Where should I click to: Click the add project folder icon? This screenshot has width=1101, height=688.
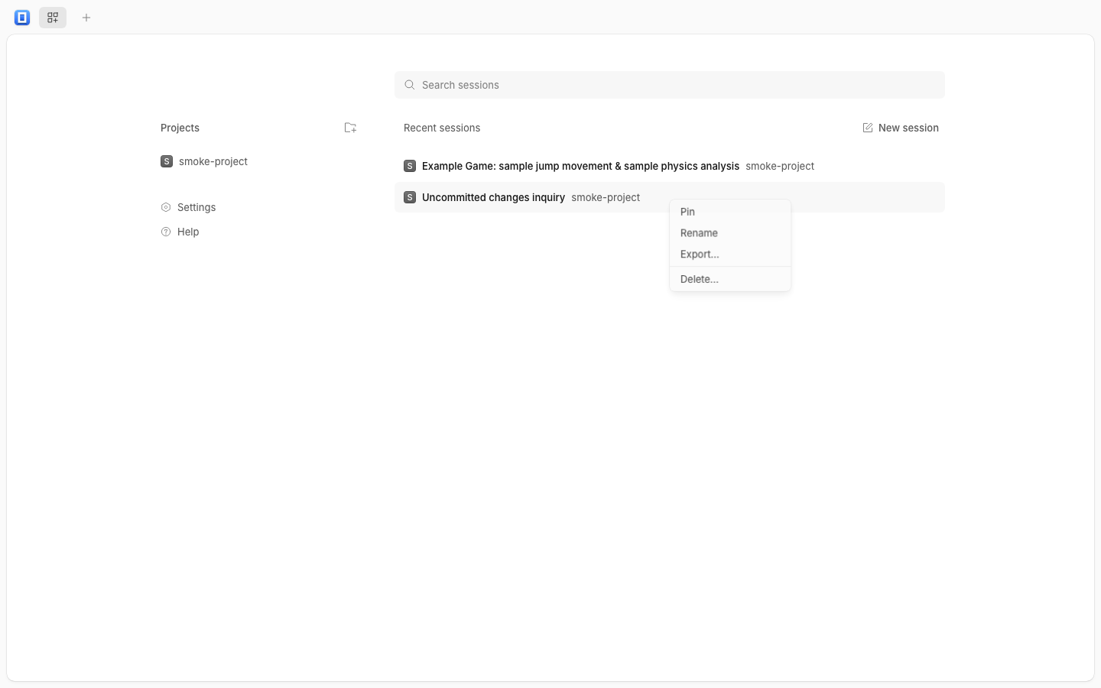point(350,128)
